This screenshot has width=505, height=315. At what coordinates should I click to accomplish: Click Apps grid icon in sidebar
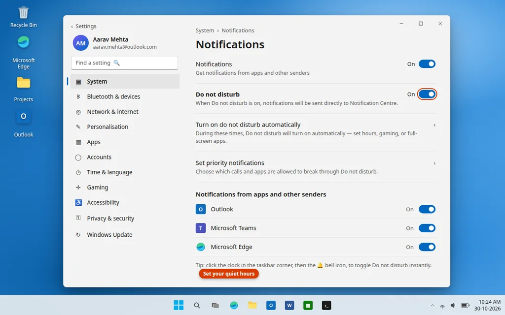[78, 142]
